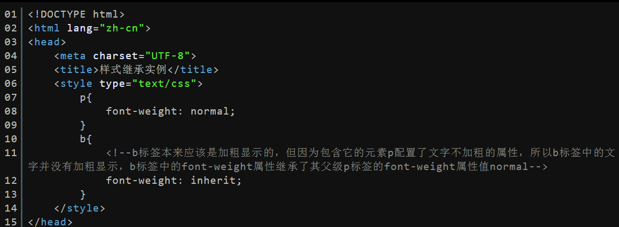The image size is (619, 227).
Task: Click the b selector on line 10
Action: 82,139
